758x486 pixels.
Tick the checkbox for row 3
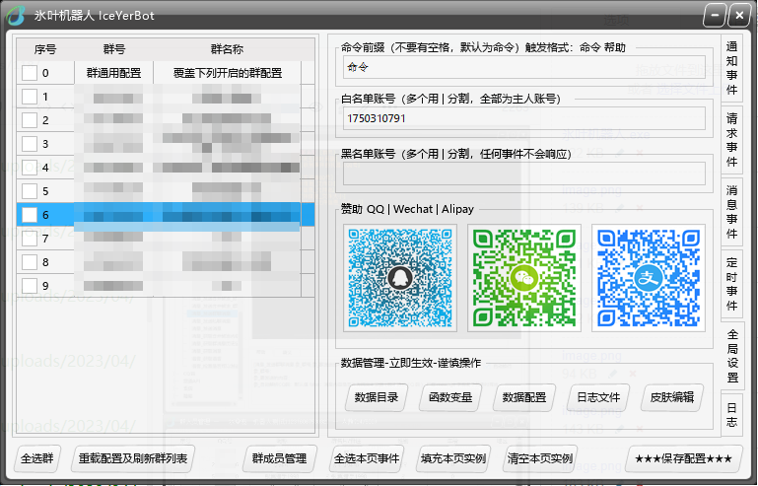pyautogui.click(x=30, y=144)
